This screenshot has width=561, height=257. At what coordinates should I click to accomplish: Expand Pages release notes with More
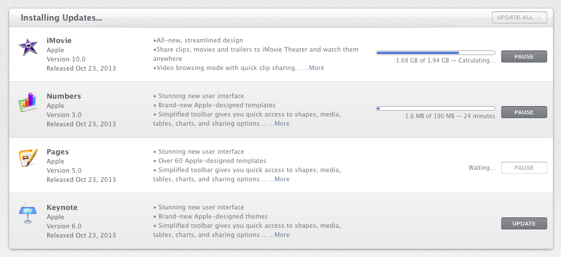(x=279, y=179)
